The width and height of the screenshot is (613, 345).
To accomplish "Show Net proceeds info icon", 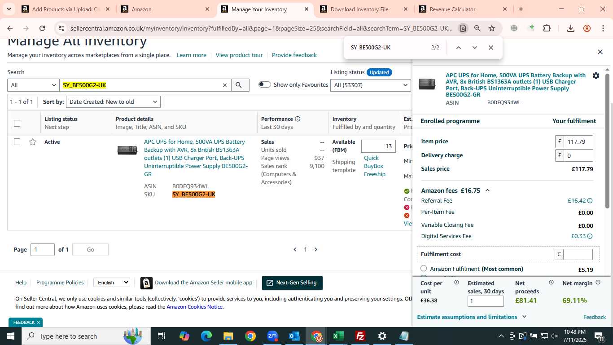I will (x=551, y=283).
